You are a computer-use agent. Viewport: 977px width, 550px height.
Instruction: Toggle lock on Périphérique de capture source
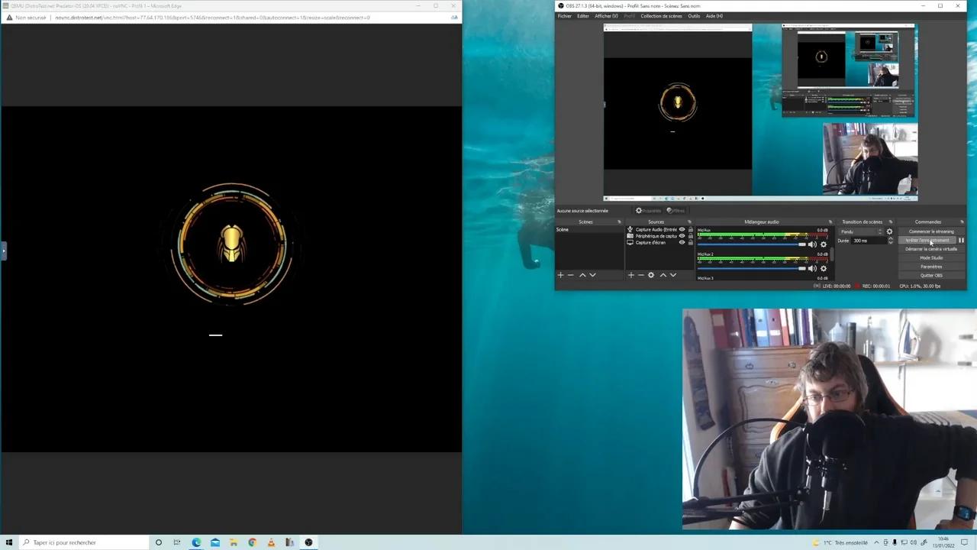coord(691,236)
